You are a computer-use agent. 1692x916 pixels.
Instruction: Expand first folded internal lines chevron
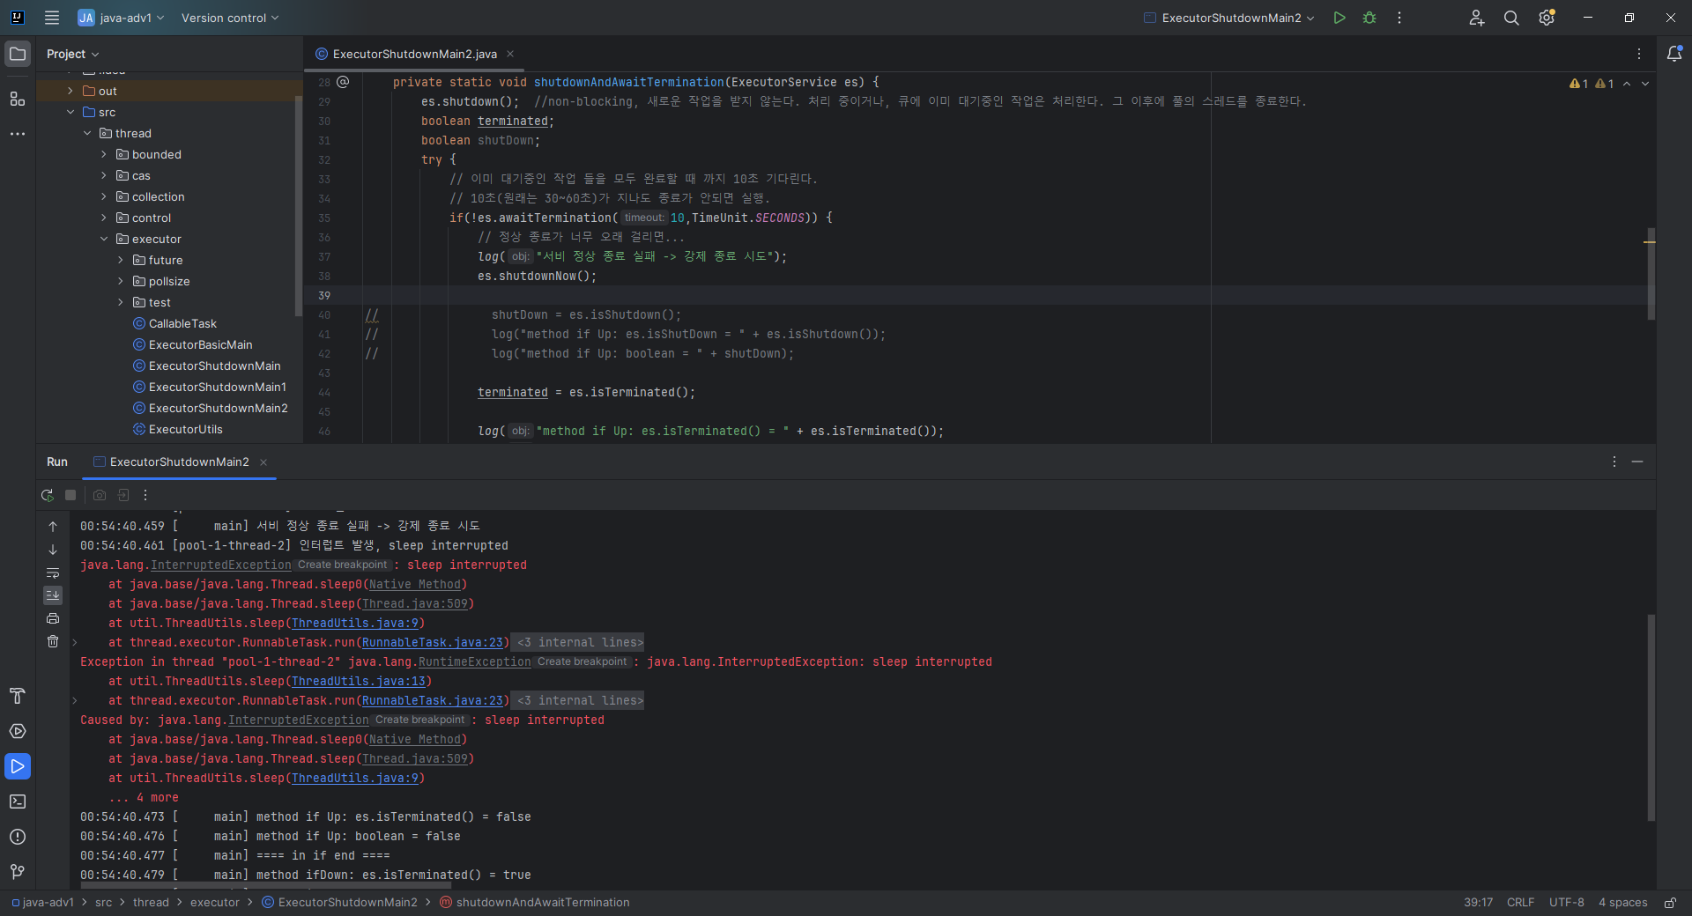[75, 642]
